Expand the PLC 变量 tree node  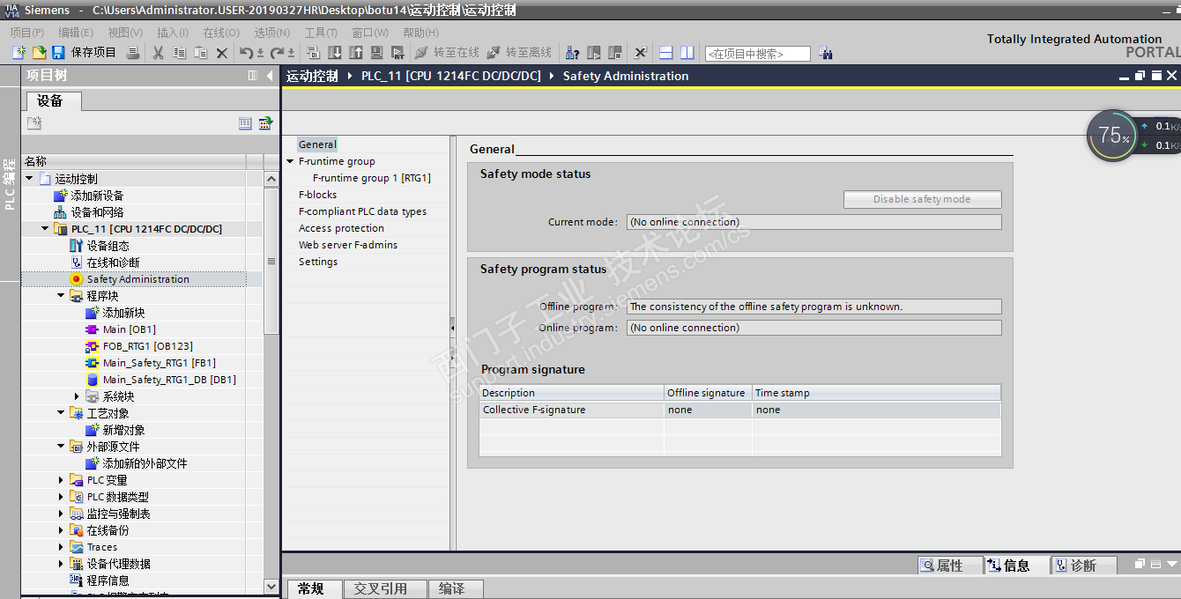(x=61, y=480)
